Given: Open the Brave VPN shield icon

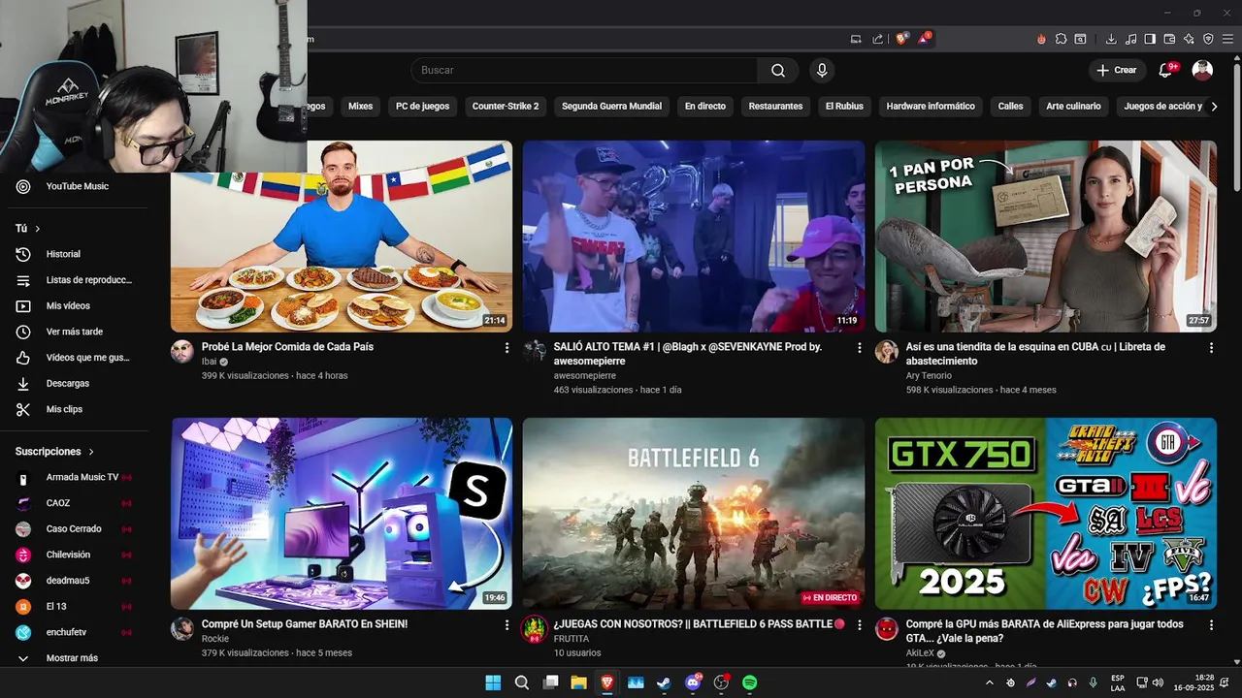Looking at the screenshot, I should point(1208,39).
